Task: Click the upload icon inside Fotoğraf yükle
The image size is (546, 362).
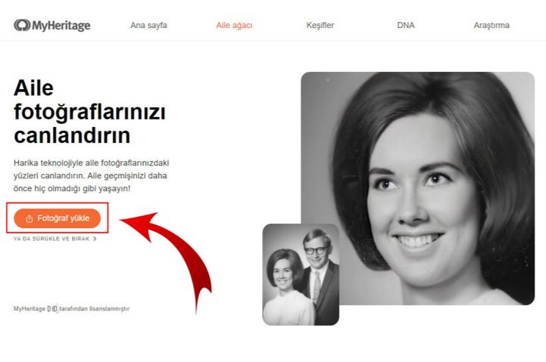Action: pyautogui.click(x=30, y=218)
